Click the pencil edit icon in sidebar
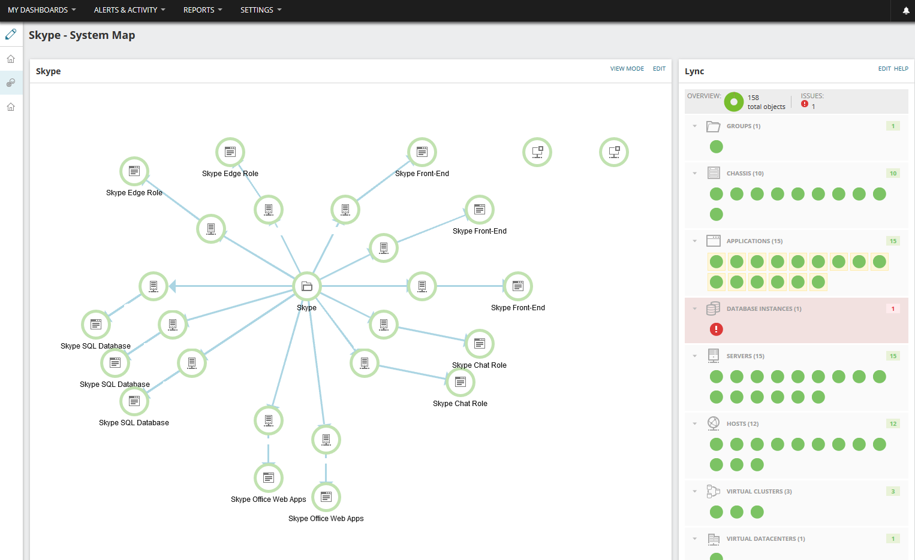Image resolution: width=915 pixels, height=560 pixels. click(11, 34)
